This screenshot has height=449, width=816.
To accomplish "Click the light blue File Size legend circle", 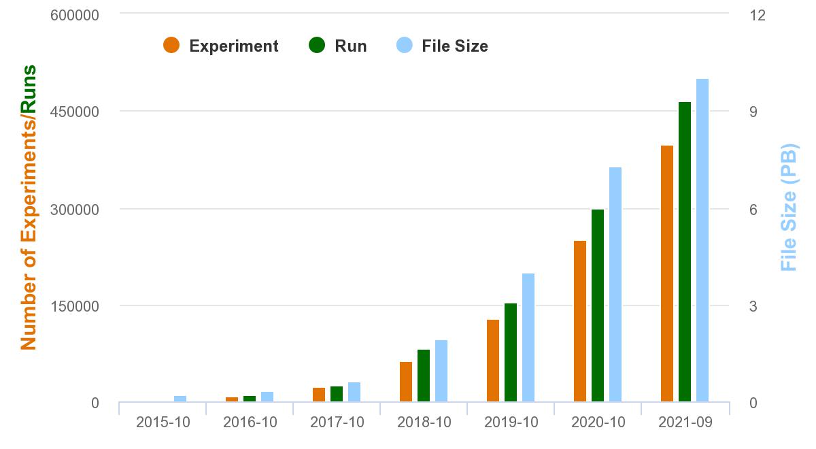I will coord(405,46).
